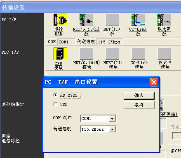
Task: Close the PC I/F 串口设置 dialog
Action: [154, 82]
